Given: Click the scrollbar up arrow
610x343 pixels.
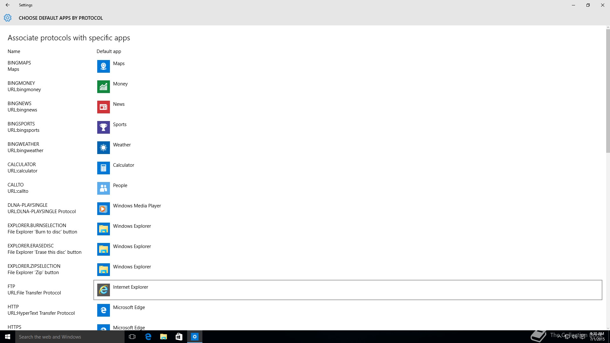Looking at the screenshot, I should pyautogui.click(x=608, y=27).
